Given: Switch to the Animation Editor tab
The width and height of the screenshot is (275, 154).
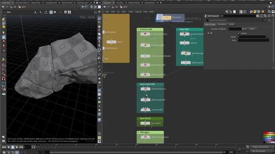Looking at the screenshot, I should [x=21, y=3].
